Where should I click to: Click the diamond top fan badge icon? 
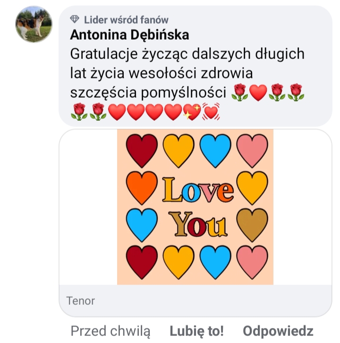(x=75, y=19)
